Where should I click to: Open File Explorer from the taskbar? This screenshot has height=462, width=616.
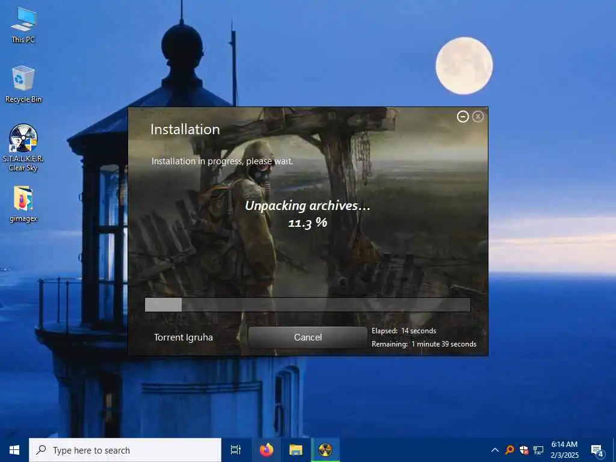click(x=296, y=450)
